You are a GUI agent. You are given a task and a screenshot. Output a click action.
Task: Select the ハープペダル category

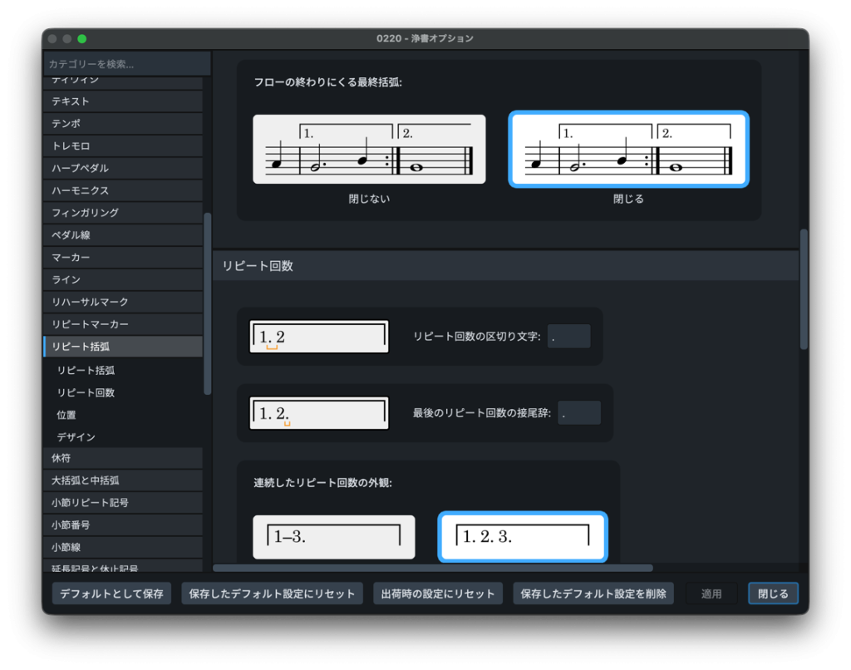123,169
